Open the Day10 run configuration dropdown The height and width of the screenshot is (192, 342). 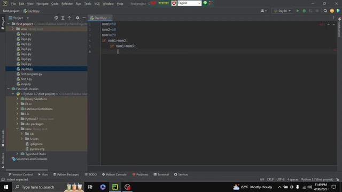282,11
